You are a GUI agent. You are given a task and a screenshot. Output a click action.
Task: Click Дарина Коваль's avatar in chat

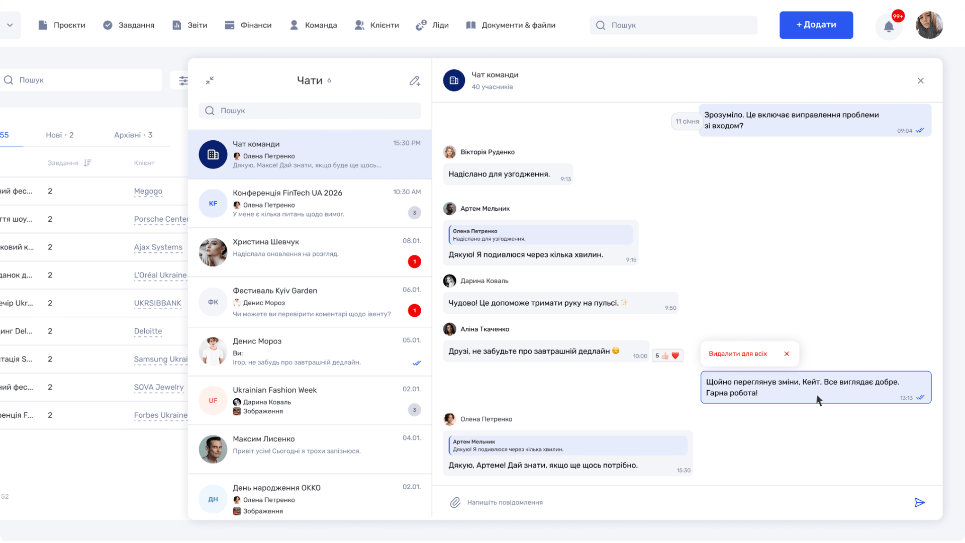tap(449, 281)
